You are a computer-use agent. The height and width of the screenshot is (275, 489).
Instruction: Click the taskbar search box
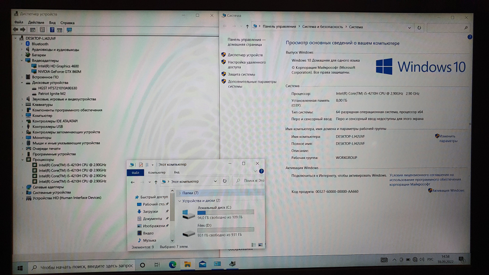pos(83,266)
